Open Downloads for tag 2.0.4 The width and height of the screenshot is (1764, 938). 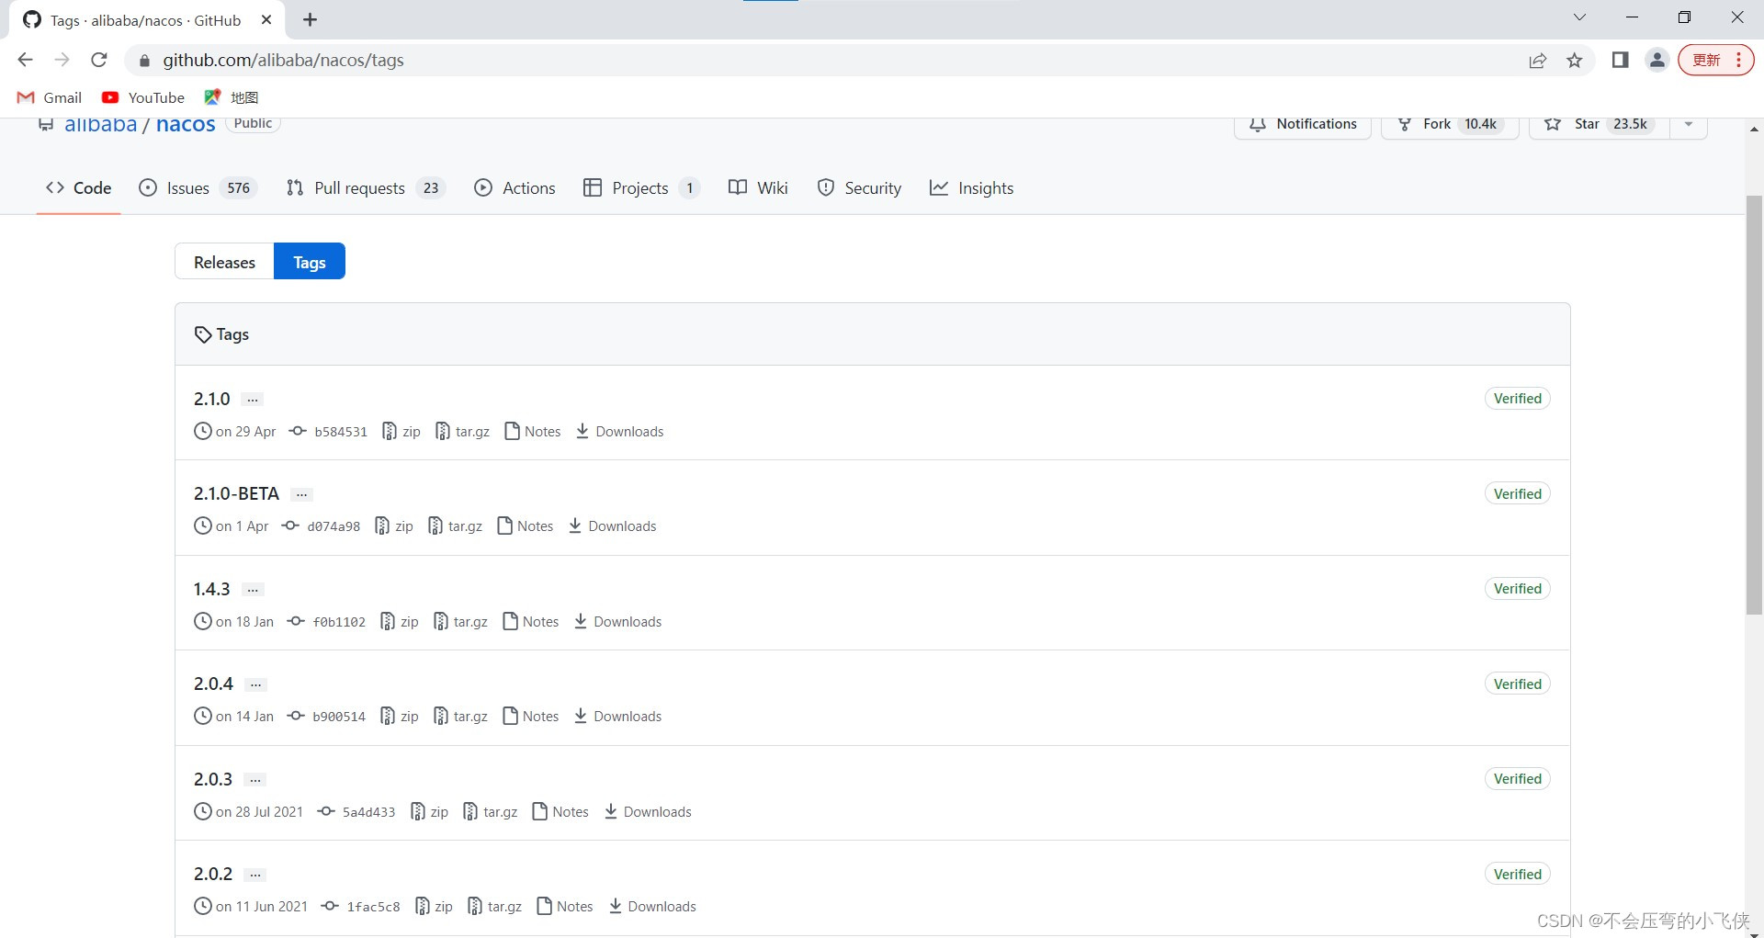[618, 717]
